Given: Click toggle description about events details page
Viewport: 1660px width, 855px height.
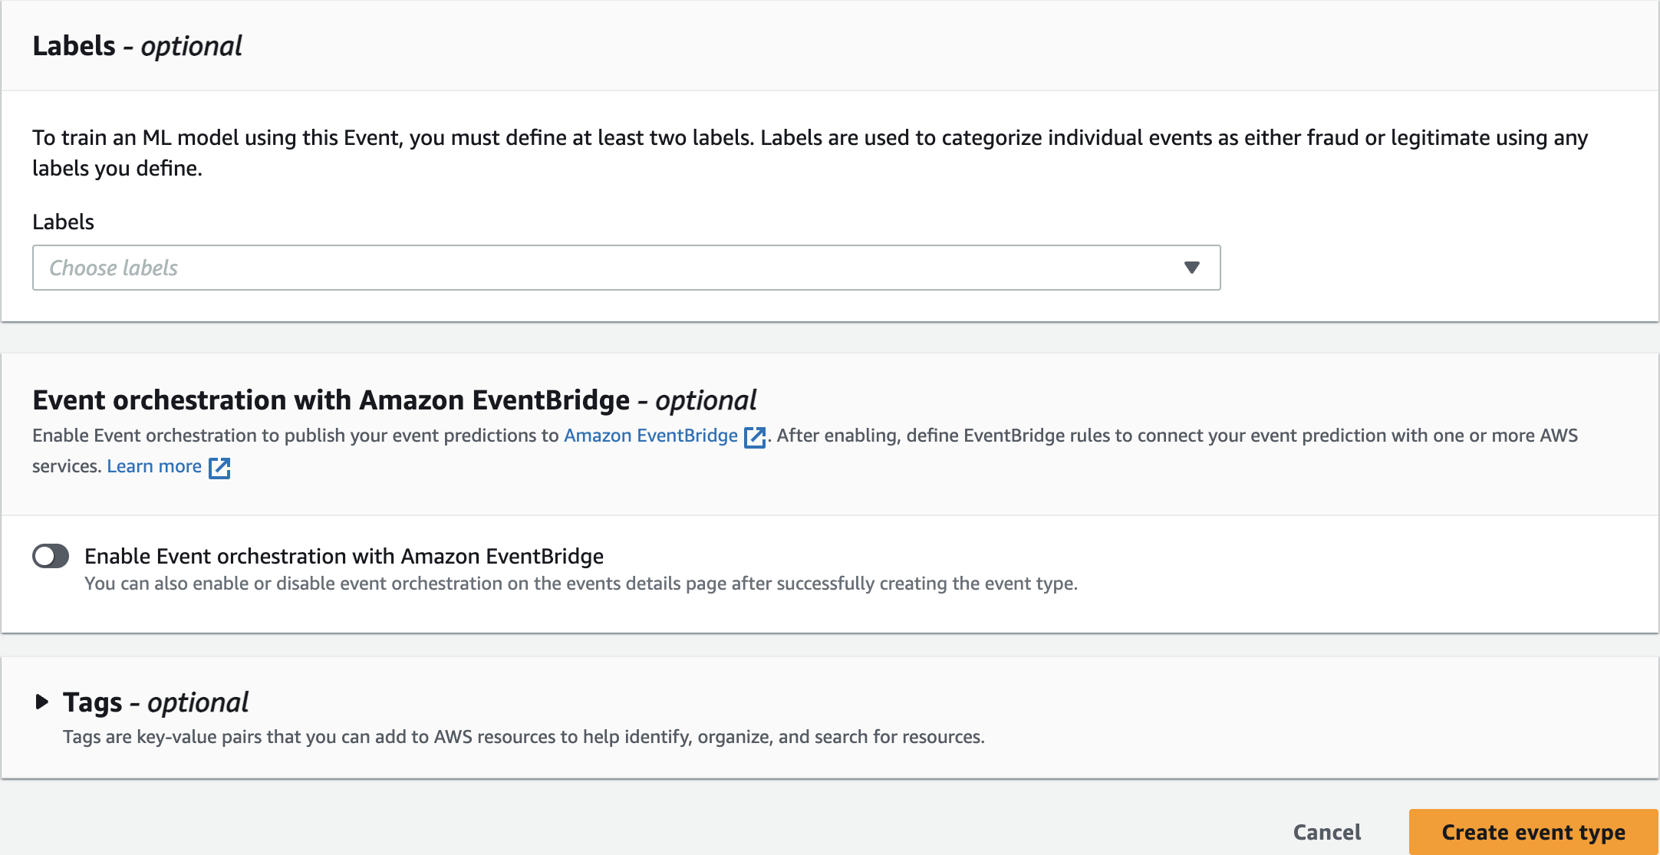Looking at the screenshot, I should click(x=581, y=584).
